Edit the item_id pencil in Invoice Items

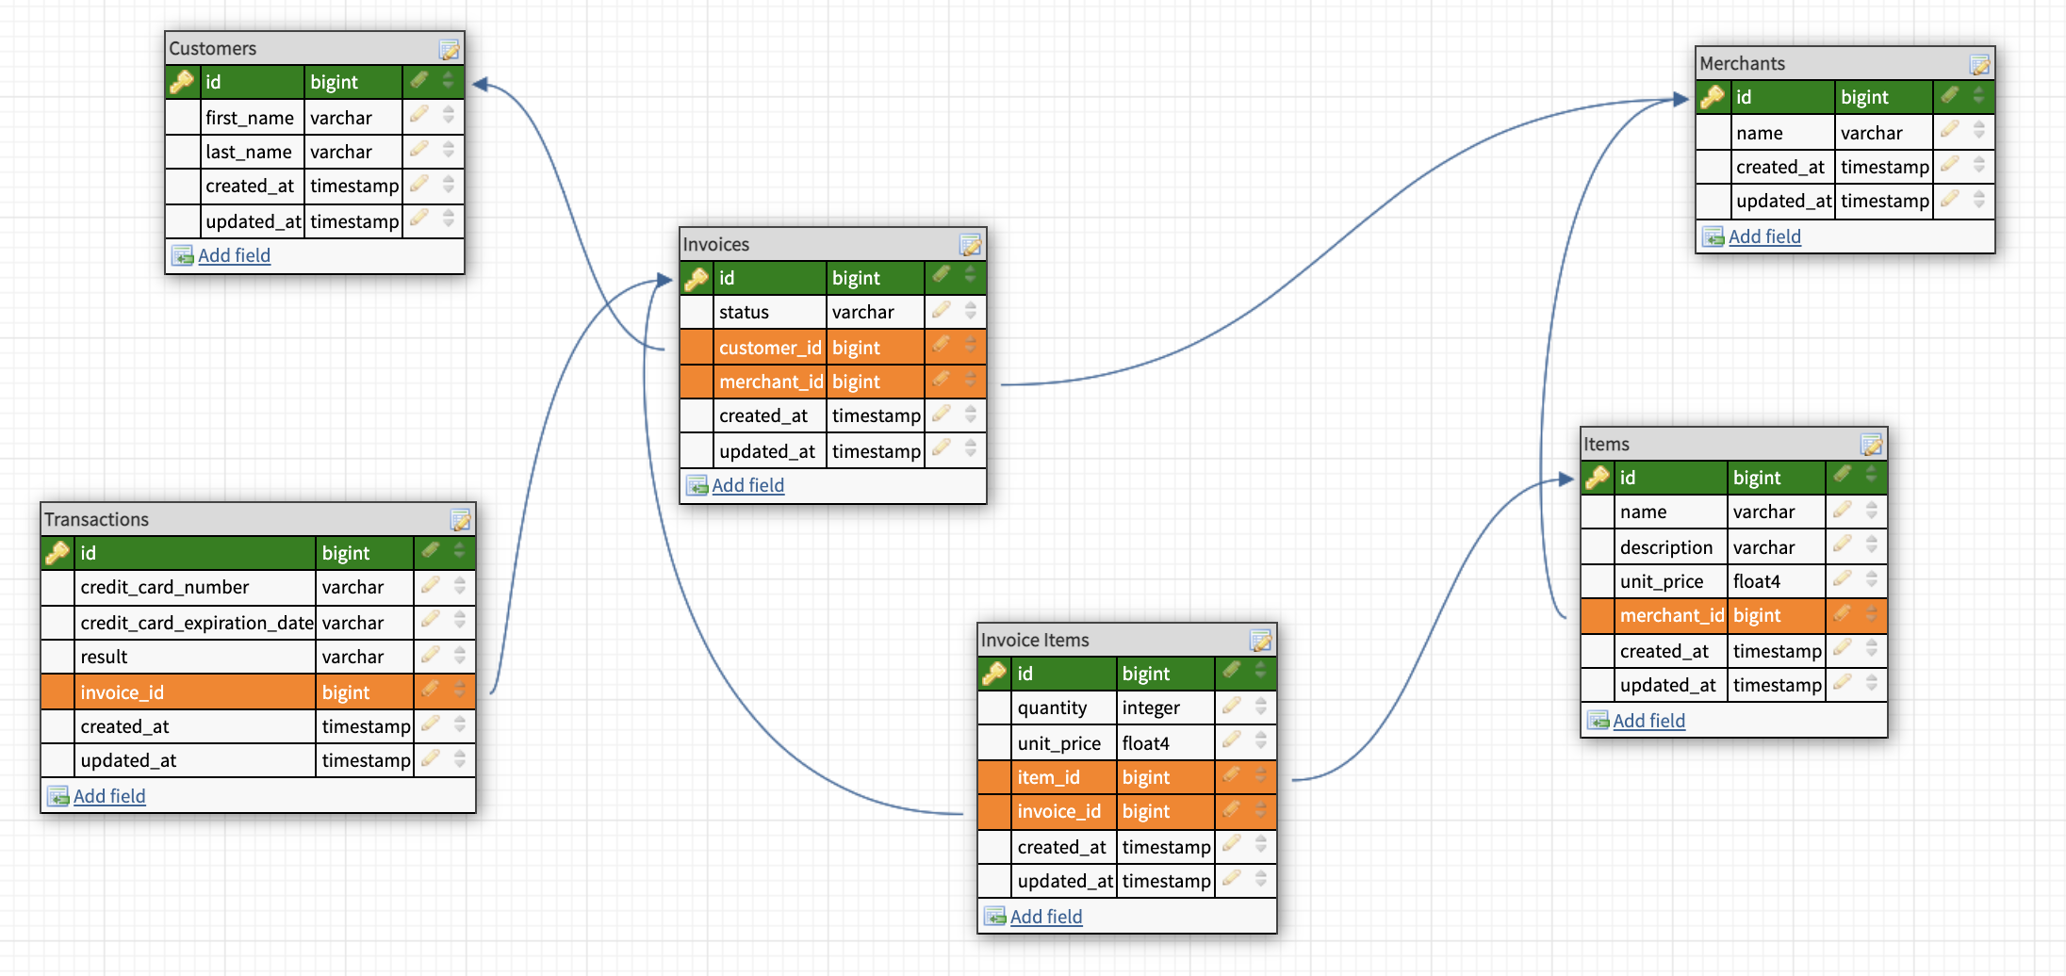click(1232, 775)
